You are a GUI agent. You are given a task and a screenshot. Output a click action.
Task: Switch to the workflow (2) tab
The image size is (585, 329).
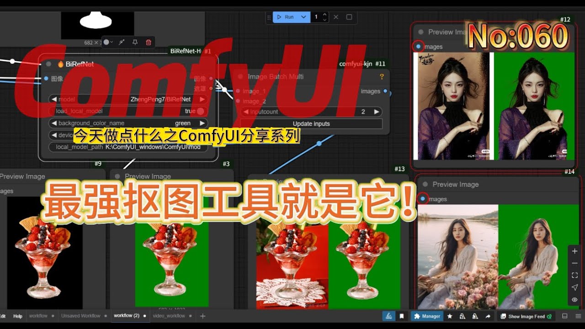click(x=130, y=316)
